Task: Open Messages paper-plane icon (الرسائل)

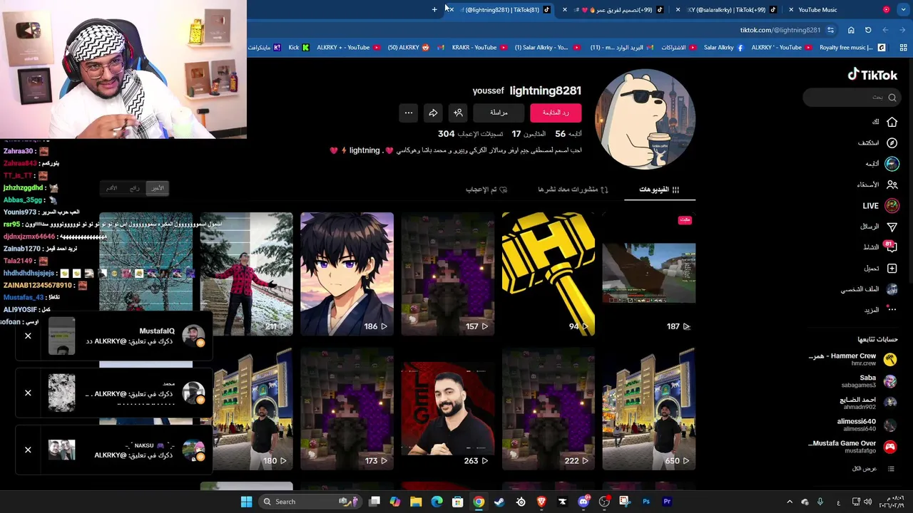Action: pyautogui.click(x=892, y=227)
